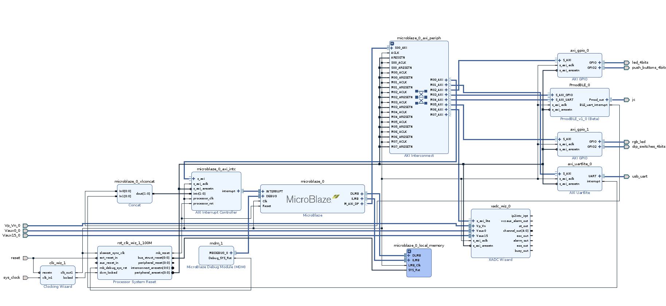The width and height of the screenshot is (666, 306).
Task: Click the intr[1:0] pin on interrupt controller
Action: click(x=199, y=194)
